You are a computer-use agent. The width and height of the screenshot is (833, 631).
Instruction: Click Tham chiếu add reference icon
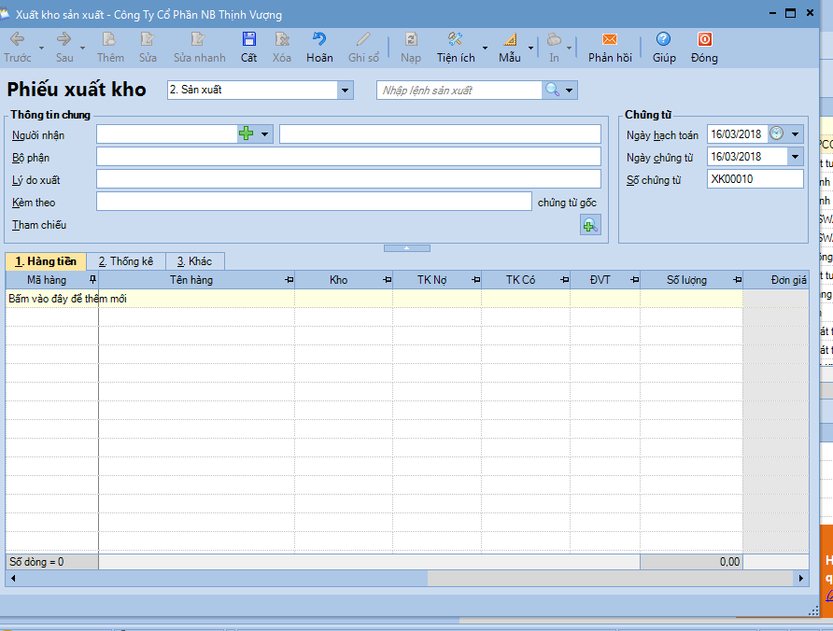coord(590,225)
